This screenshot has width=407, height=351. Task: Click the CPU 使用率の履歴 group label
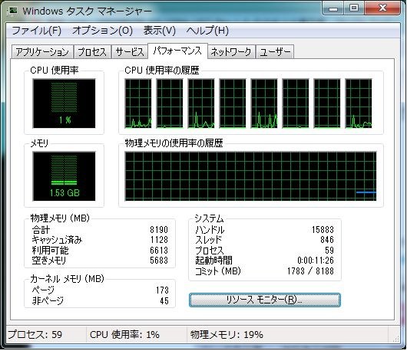(162, 71)
